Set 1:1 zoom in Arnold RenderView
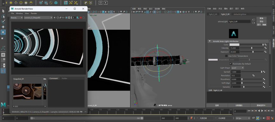Screen dimensions: 275x122 (x=63, y=18)
